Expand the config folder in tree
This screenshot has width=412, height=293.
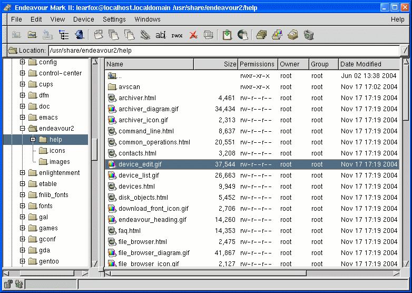23,62
